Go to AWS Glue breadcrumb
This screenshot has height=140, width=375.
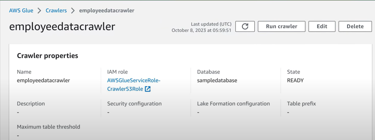21,11
